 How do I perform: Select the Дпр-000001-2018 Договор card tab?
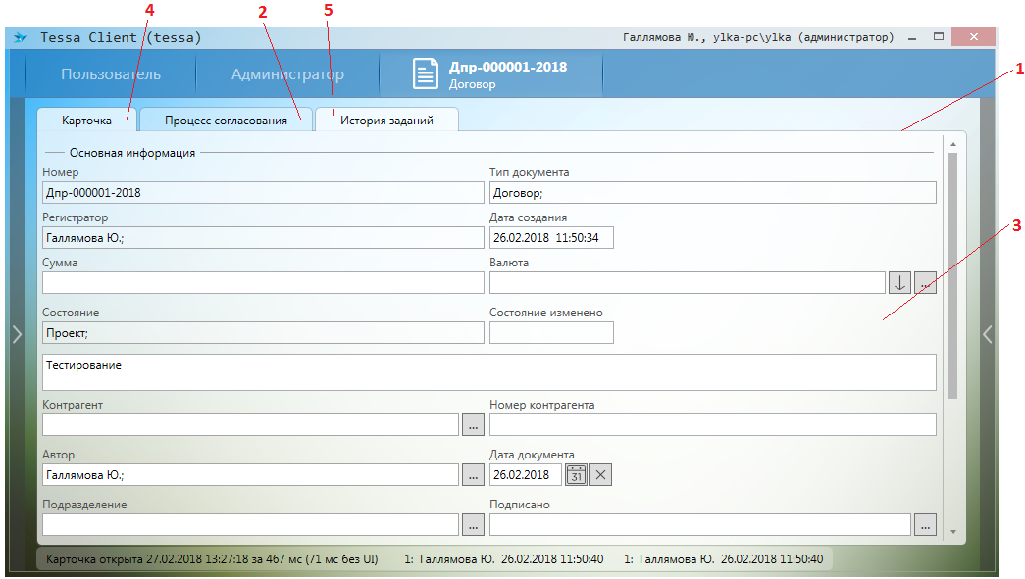pos(490,74)
